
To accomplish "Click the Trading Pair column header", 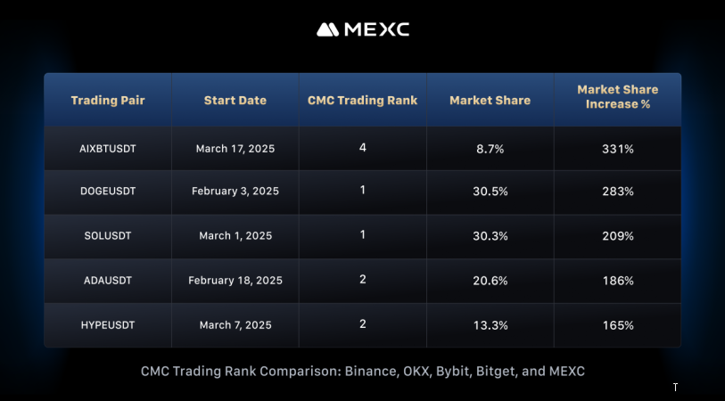I will 108,101.
